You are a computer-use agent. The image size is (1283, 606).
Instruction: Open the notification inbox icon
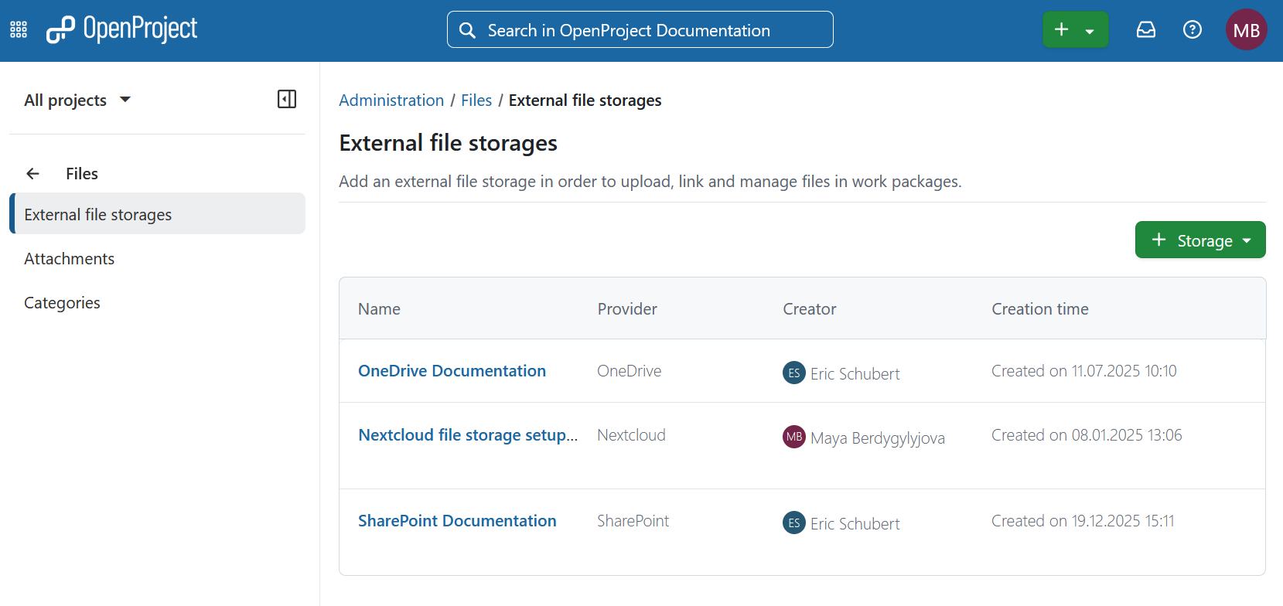click(x=1146, y=30)
